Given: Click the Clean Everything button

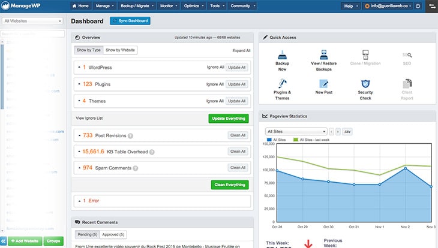Looking at the screenshot, I should point(230,185).
